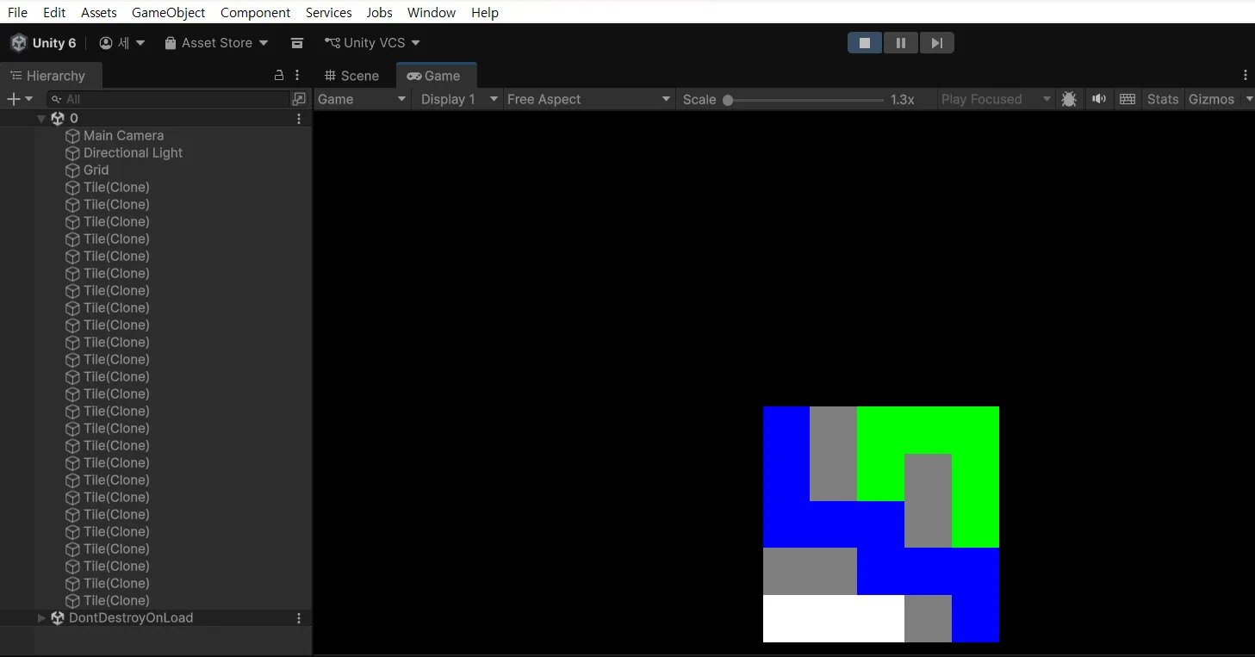The image size is (1255, 657).
Task: Toggle the Stats overlay
Action: coord(1163,99)
